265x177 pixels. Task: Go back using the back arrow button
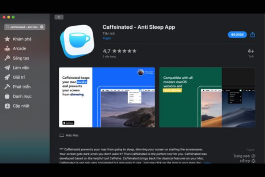[x=59, y=17]
